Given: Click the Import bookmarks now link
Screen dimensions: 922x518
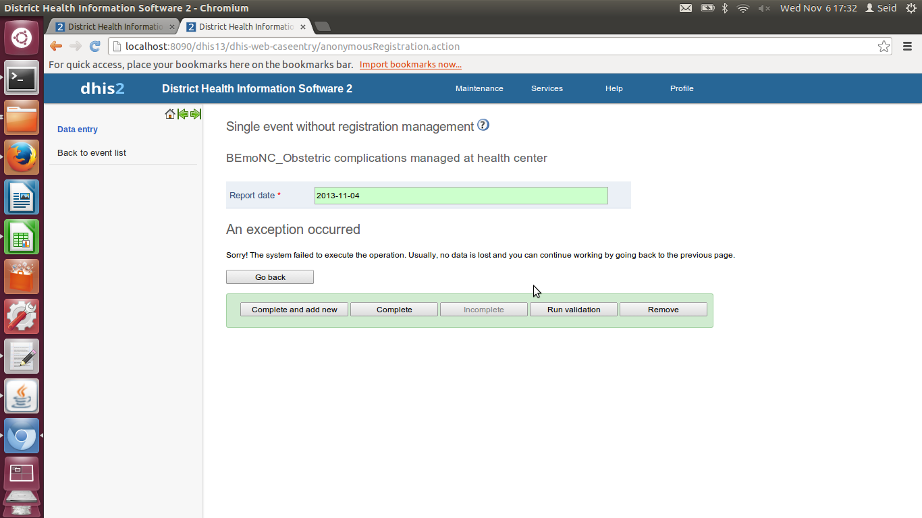Looking at the screenshot, I should tap(410, 65).
